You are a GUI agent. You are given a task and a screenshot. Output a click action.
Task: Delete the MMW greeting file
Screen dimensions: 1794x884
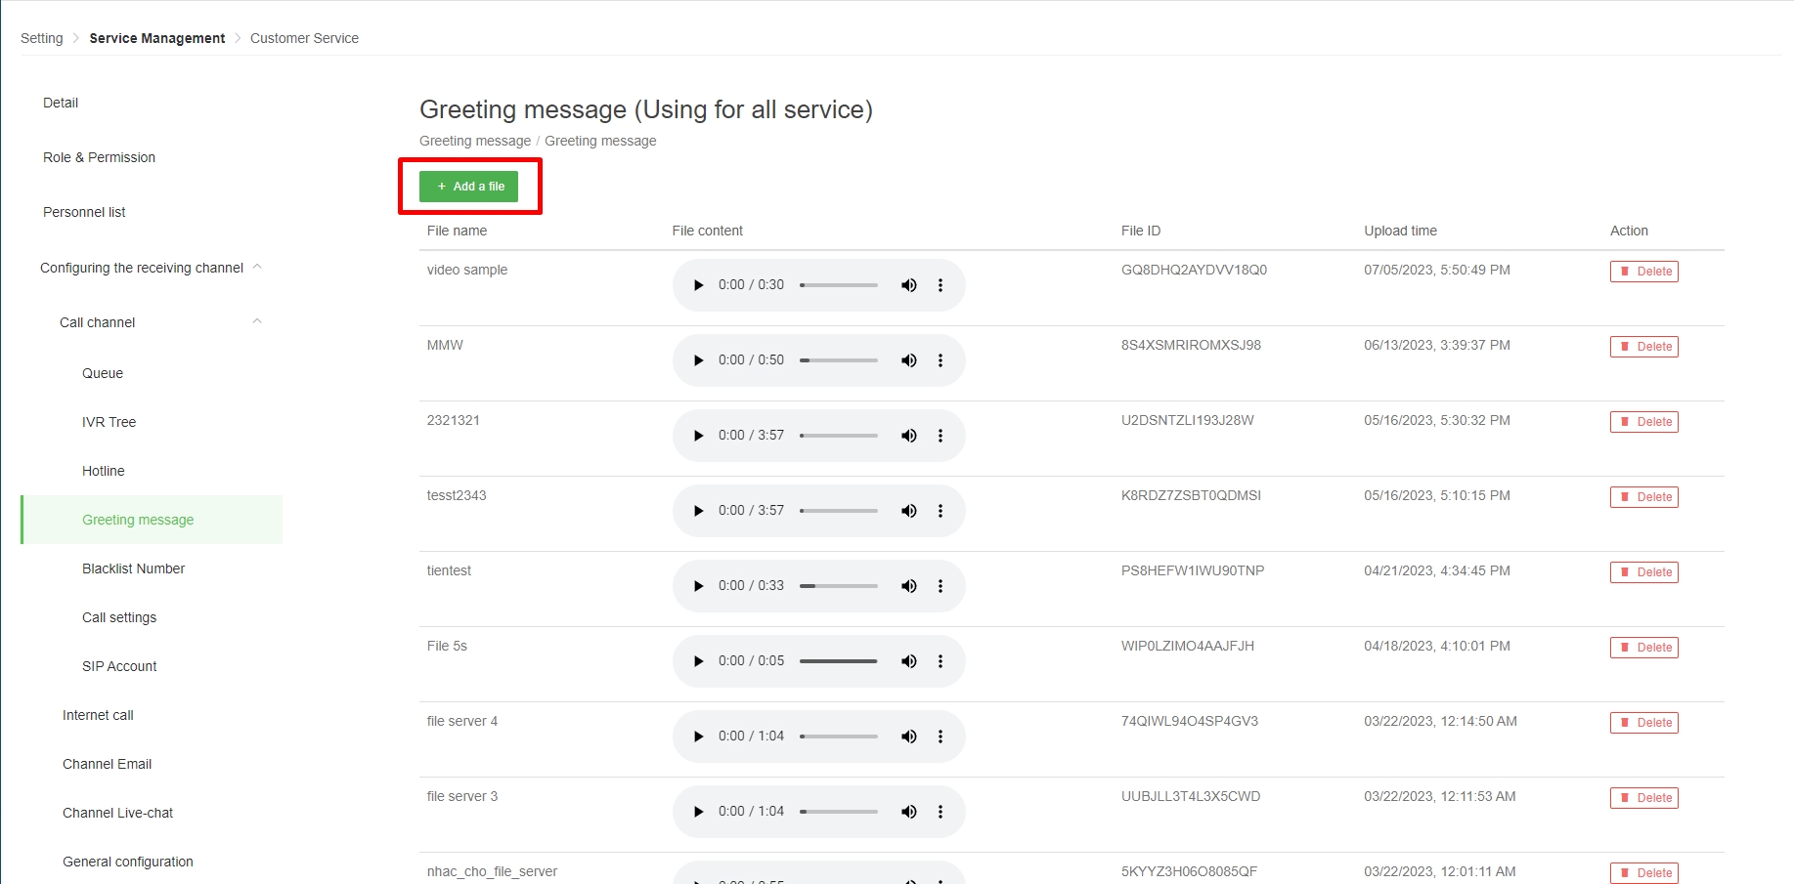pyautogui.click(x=1643, y=347)
